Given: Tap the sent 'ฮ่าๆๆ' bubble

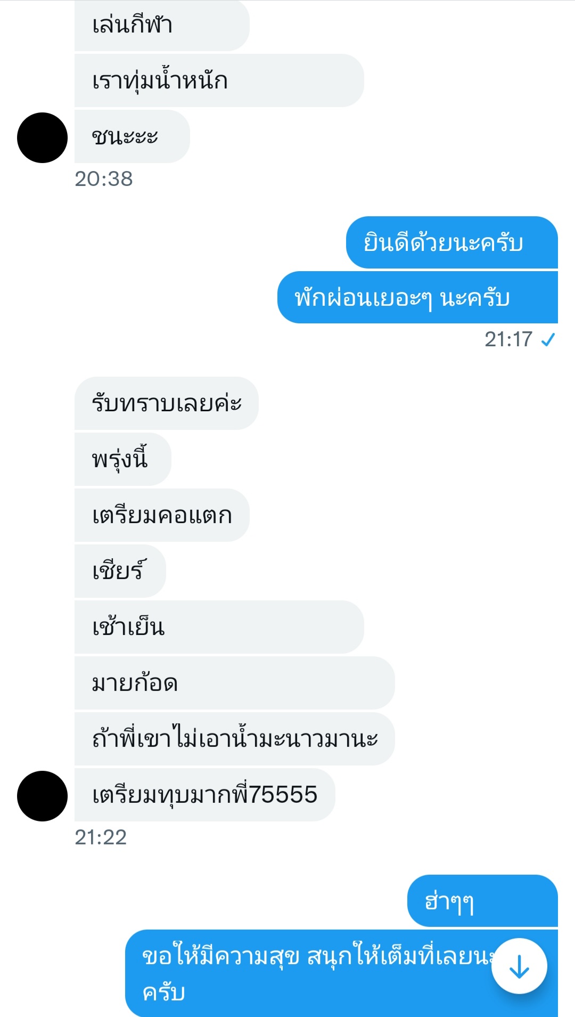Looking at the screenshot, I should [482, 901].
